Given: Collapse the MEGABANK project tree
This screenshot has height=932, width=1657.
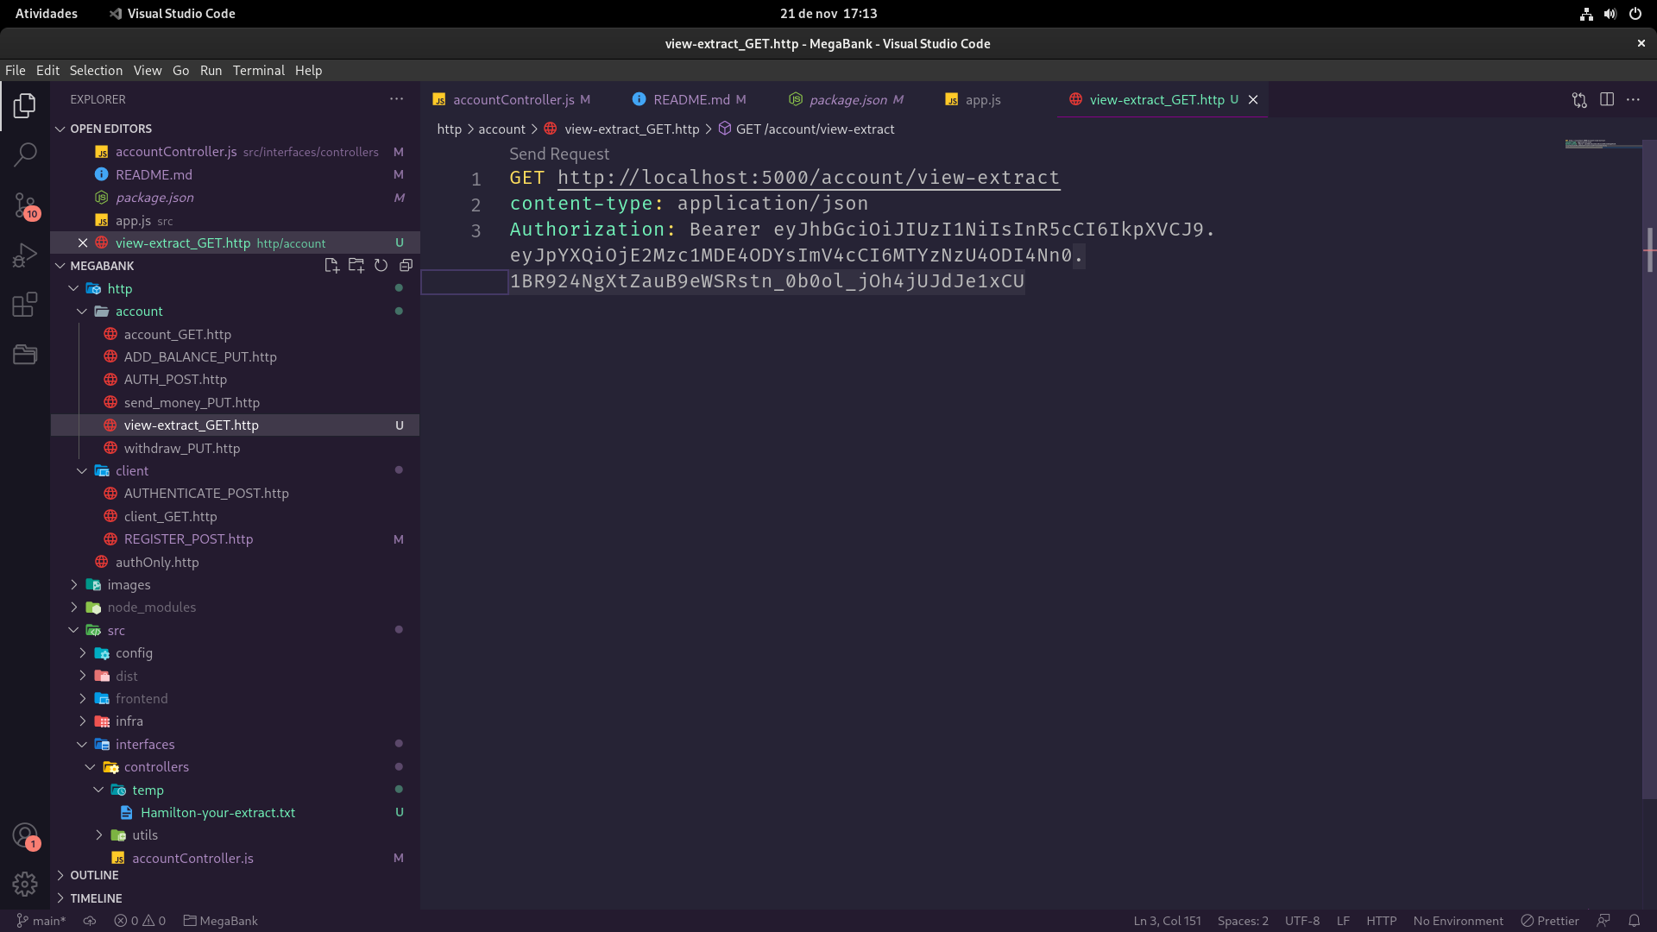Looking at the screenshot, I should tap(60, 265).
